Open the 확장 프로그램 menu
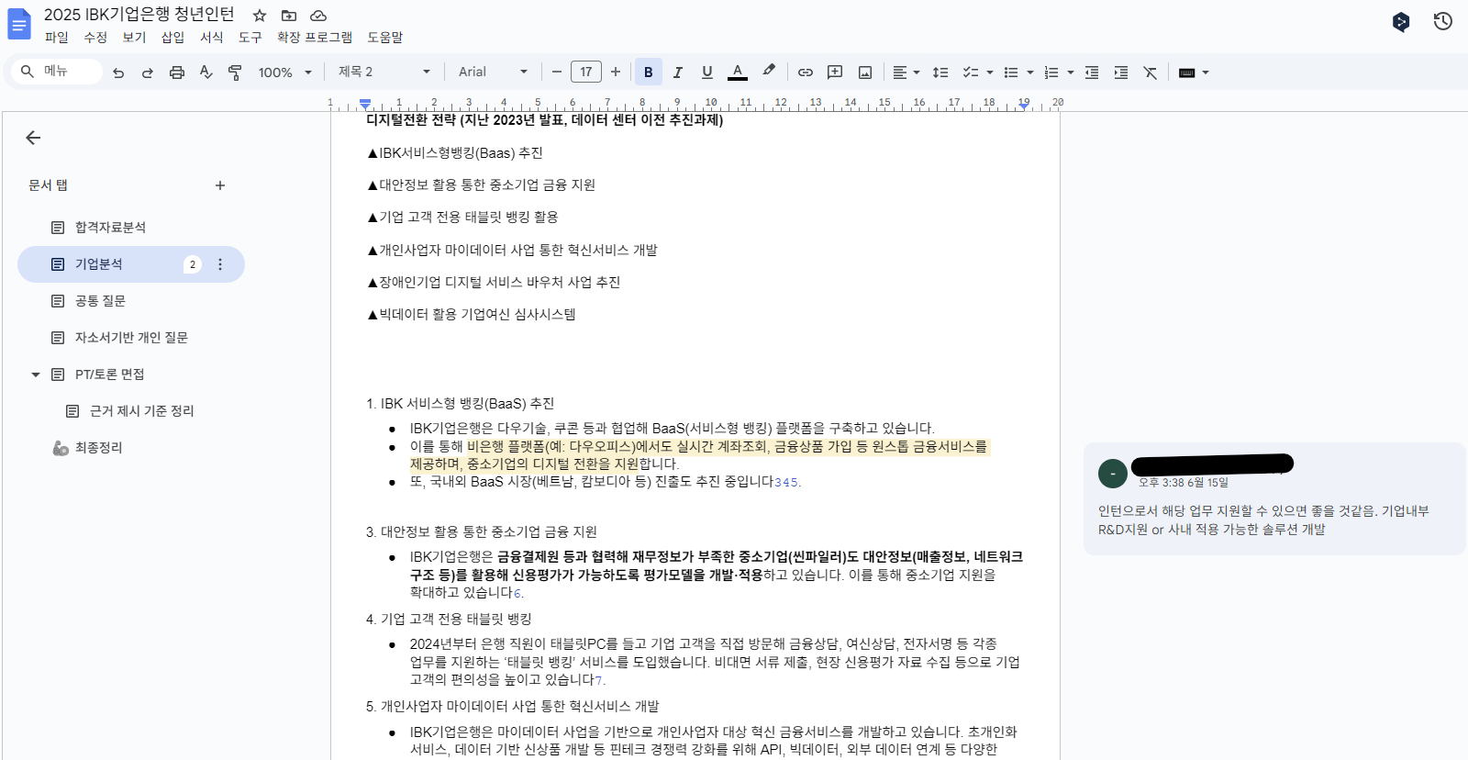Screen dimensions: 1468x760 pyautogui.click(x=315, y=38)
